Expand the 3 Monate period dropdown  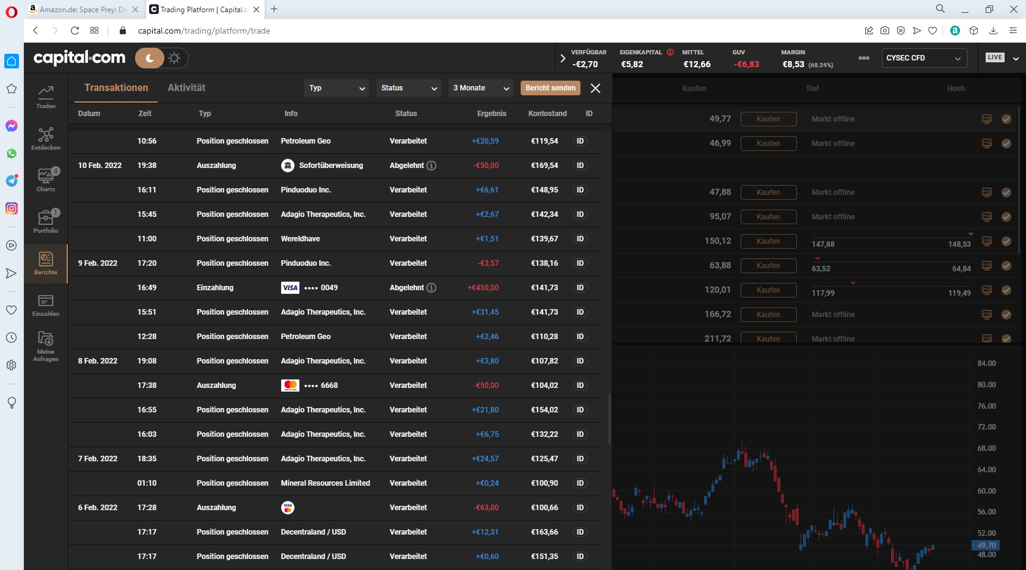click(x=481, y=88)
